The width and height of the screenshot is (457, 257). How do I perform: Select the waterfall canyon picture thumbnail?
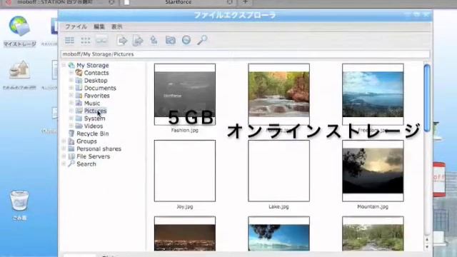pyautogui.click(x=279, y=94)
